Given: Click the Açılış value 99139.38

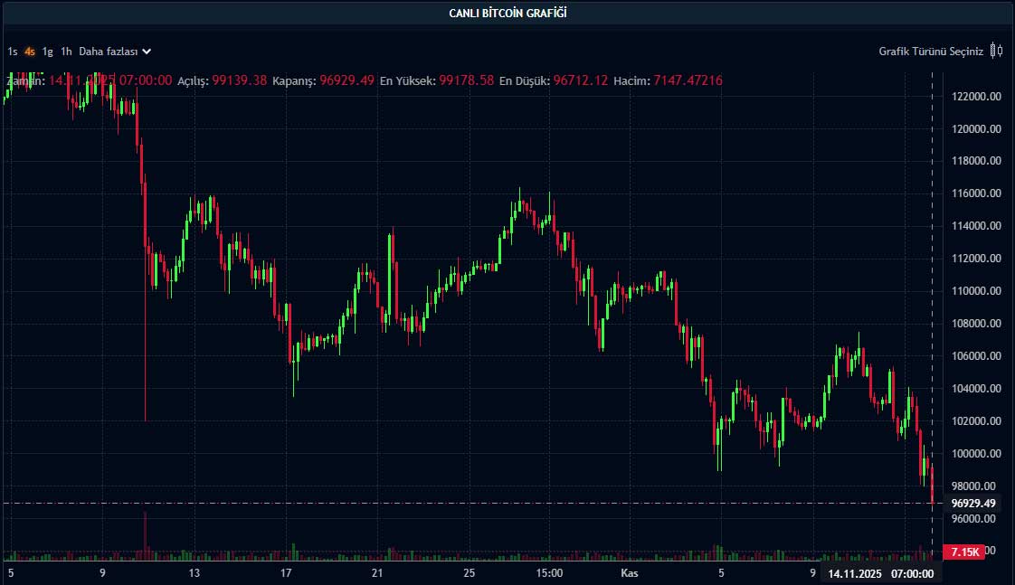Looking at the screenshot, I should (238, 80).
